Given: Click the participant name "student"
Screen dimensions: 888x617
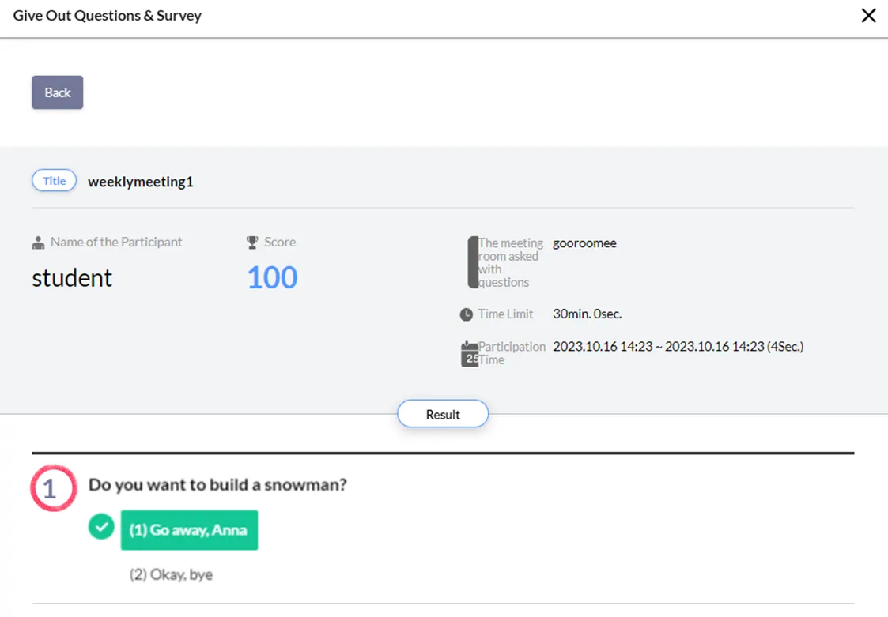Looking at the screenshot, I should [72, 278].
